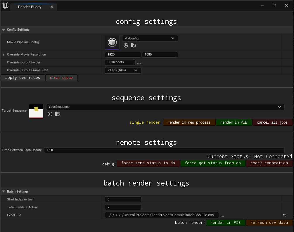Click the Unreal Engine logo icon
The width and height of the screenshot is (294, 232).
pyautogui.click(x=5, y=5)
